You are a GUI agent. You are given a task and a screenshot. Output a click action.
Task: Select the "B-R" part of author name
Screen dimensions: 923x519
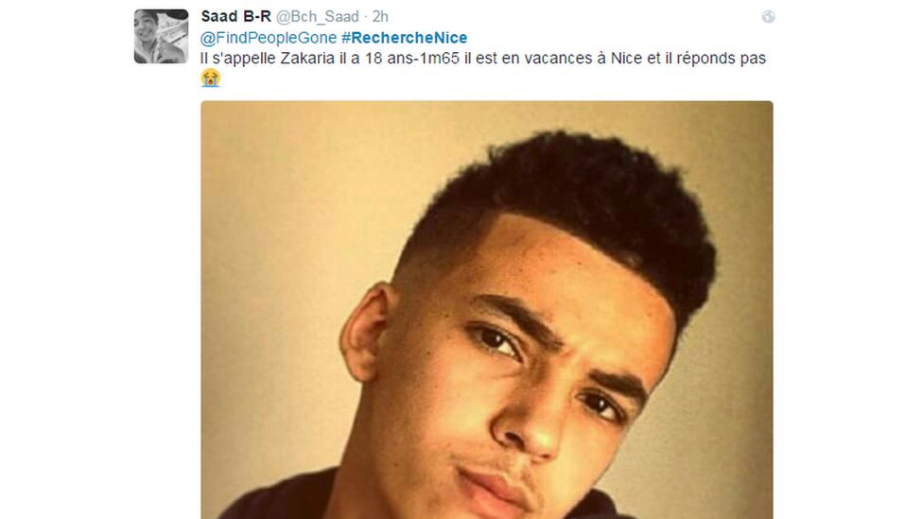(257, 16)
